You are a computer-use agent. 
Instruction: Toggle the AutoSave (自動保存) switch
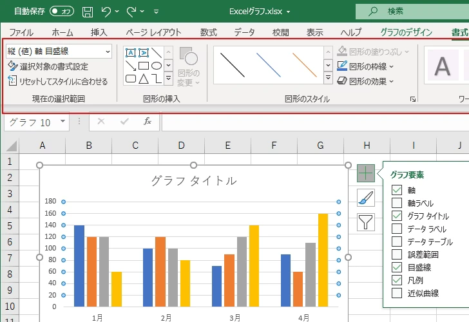tap(62, 12)
